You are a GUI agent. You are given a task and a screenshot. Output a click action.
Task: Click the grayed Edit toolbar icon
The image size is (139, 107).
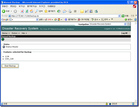(75, 11)
